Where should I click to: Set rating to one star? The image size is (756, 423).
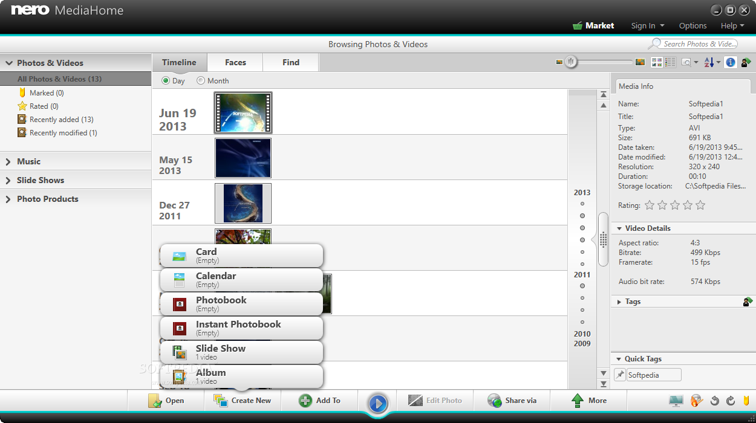650,205
